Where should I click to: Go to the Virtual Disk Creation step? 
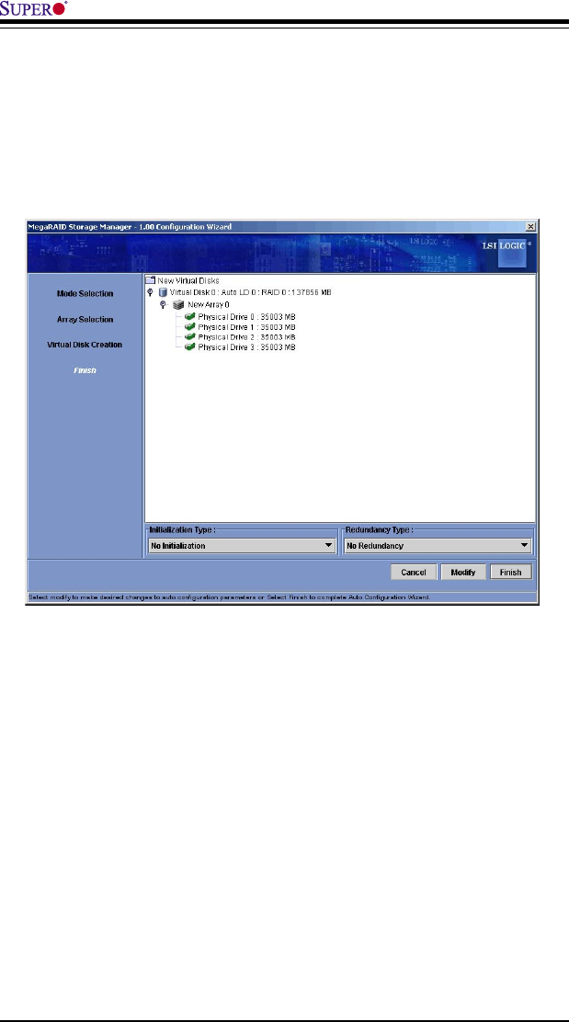point(85,345)
